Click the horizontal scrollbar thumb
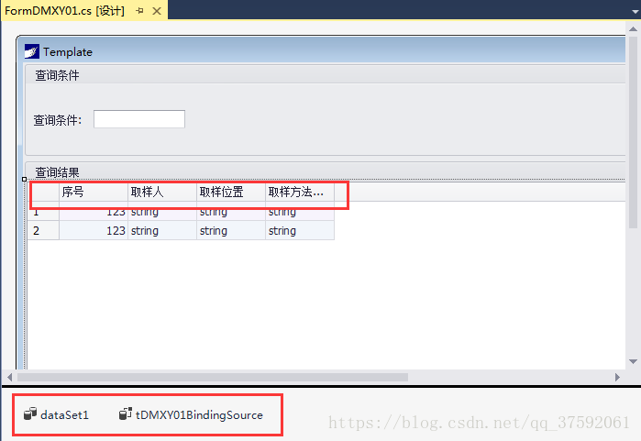Image resolution: width=641 pixels, height=441 pixels. (x=213, y=377)
